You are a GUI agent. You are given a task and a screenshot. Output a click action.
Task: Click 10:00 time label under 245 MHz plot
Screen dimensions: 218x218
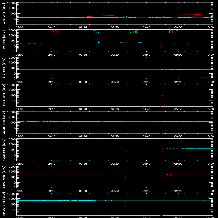(210, 28)
